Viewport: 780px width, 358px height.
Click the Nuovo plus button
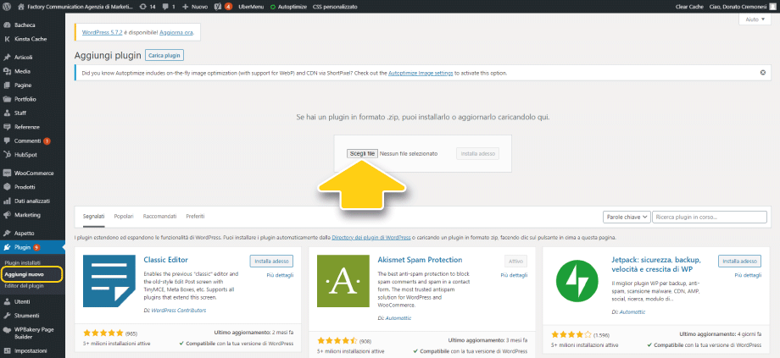click(195, 7)
